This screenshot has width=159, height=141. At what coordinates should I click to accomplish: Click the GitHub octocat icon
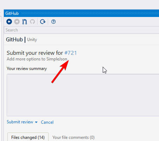(x=32, y=22)
